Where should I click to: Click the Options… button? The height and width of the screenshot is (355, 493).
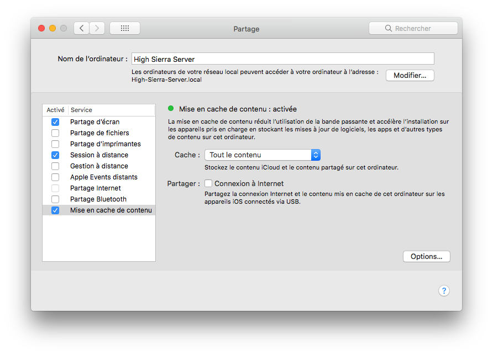click(426, 257)
